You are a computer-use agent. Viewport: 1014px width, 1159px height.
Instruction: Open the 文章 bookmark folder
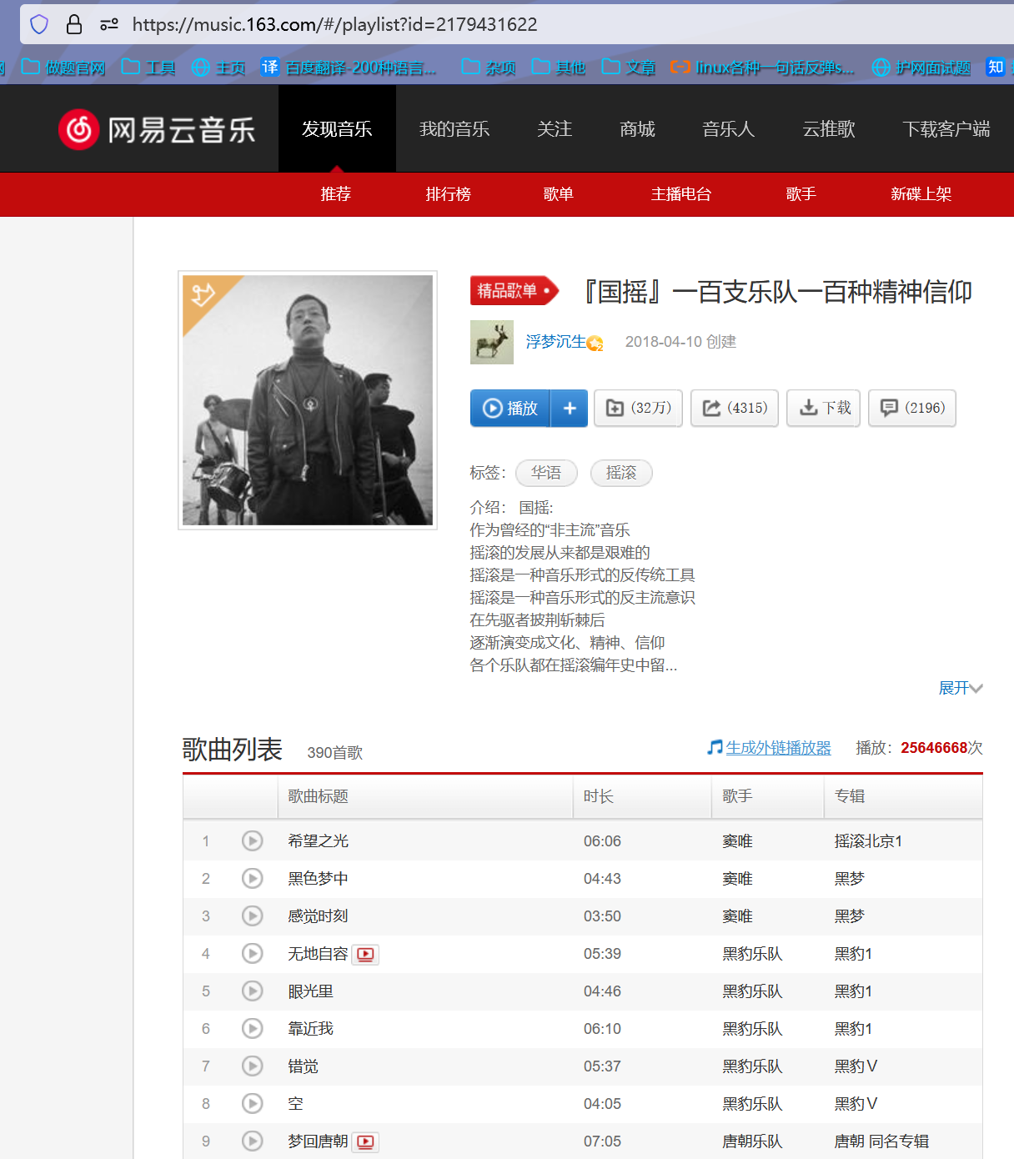click(x=629, y=68)
